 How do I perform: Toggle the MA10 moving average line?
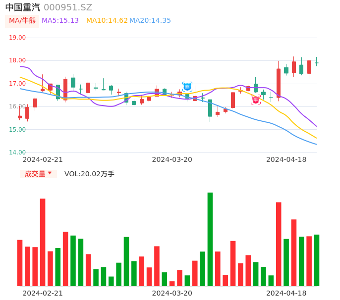pyautogui.click(x=107, y=21)
